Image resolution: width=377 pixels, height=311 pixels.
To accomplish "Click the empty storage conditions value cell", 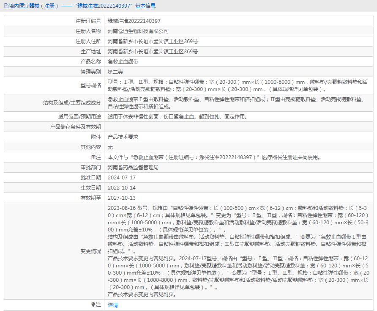I will coord(238,127).
